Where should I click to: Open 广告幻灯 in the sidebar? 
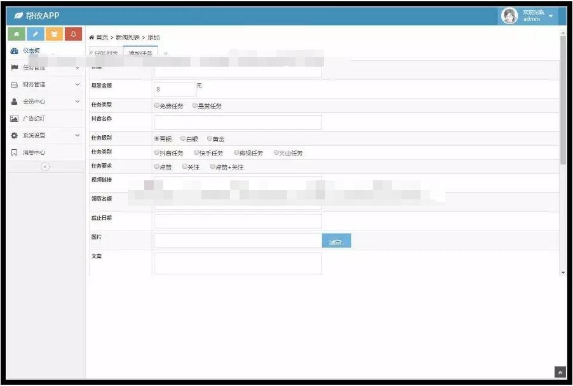click(x=33, y=119)
